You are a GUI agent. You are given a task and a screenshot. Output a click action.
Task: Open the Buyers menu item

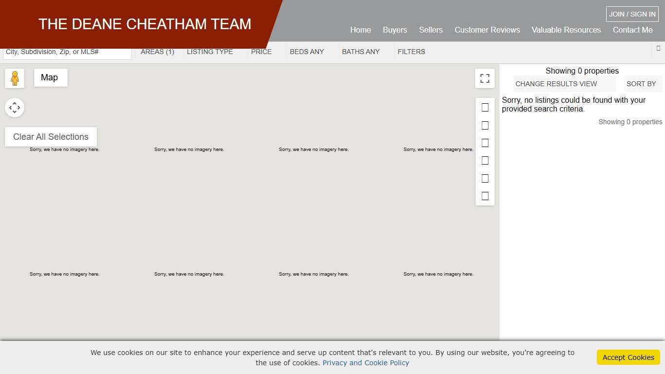[395, 30]
